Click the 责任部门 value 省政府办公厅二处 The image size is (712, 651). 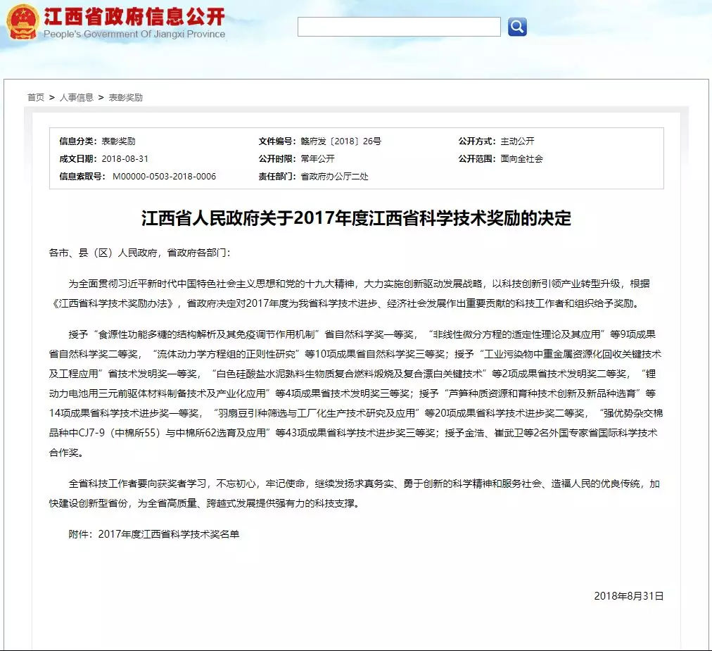click(x=335, y=176)
